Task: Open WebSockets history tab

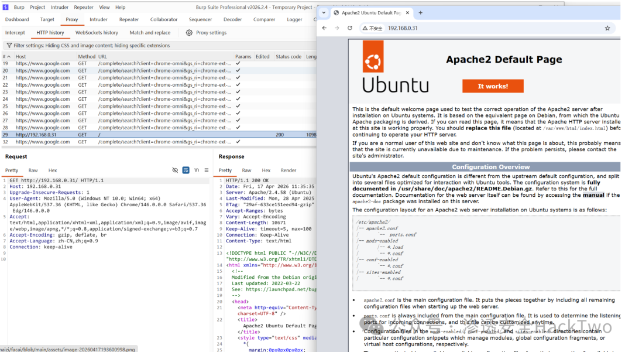Action: point(97,33)
